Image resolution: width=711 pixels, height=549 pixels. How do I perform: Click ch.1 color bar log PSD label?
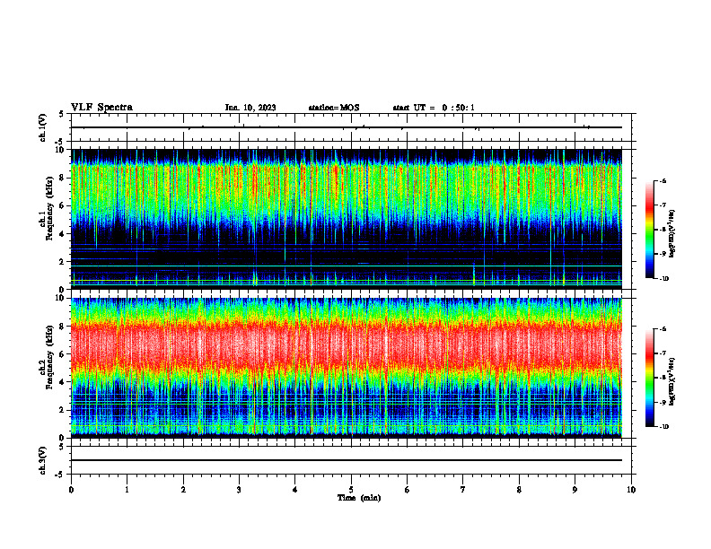pos(672,234)
